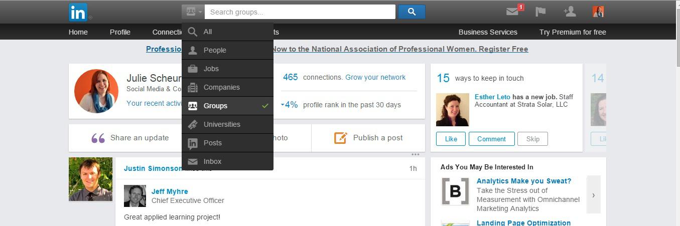680x226 pixels.
Task: Click the add connections person icon
Action: (569, 12)
